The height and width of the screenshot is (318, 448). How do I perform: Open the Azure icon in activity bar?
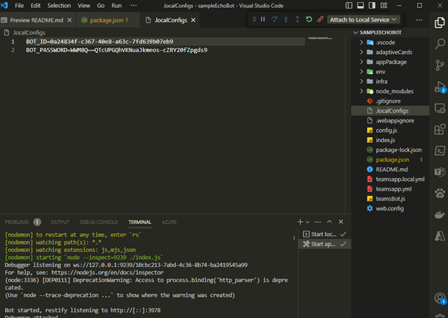coord(439,235)
